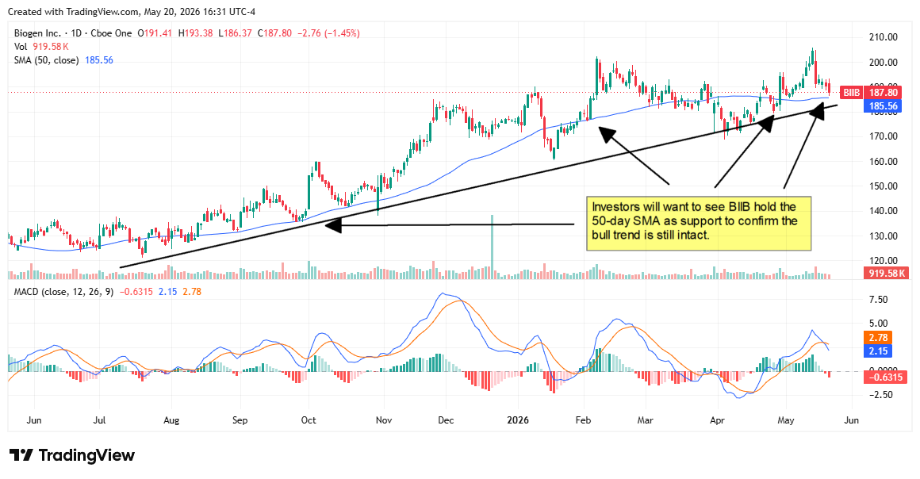Click the Oct date label
This screenshot has width=920, height=479.
pyautogui.click(x=309, y=420)
